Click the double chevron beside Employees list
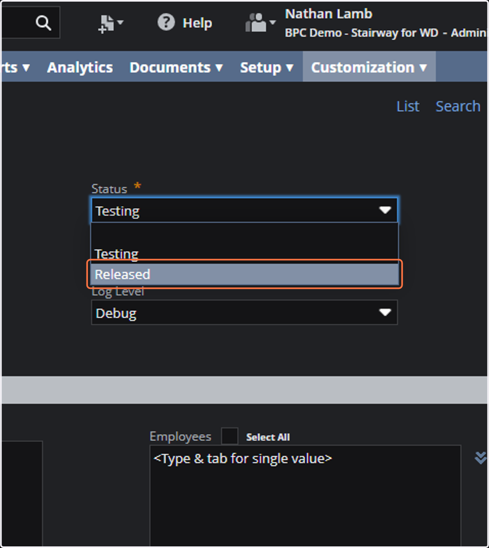This screenshot has height=548, width=489. tap(480, 458)
